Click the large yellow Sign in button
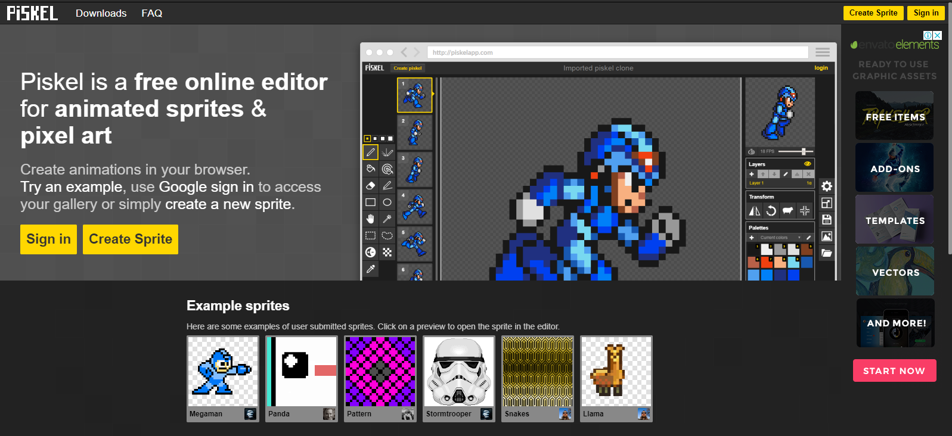The image size is (952, 436). click(x=48, y=239)
